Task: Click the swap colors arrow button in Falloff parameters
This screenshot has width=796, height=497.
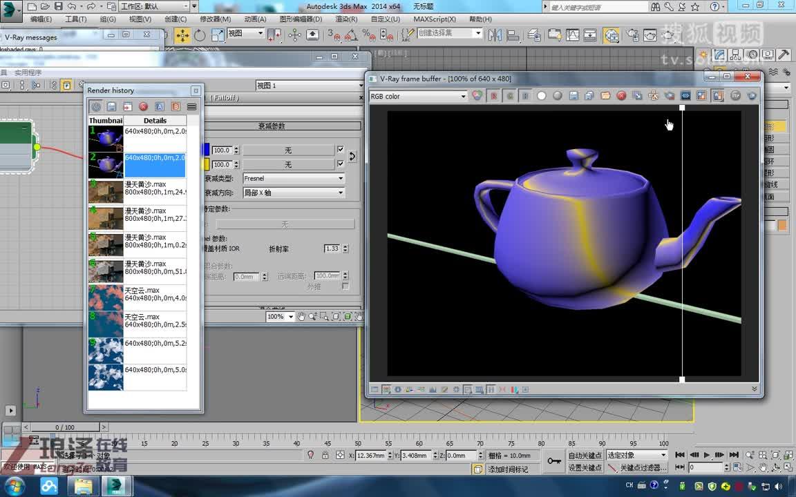Action: [352, 157]
